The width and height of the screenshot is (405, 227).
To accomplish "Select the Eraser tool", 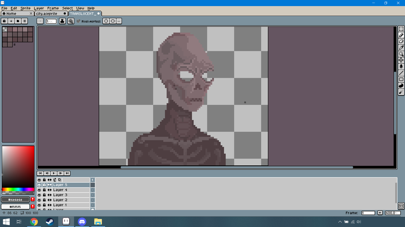I will (401, 41).
